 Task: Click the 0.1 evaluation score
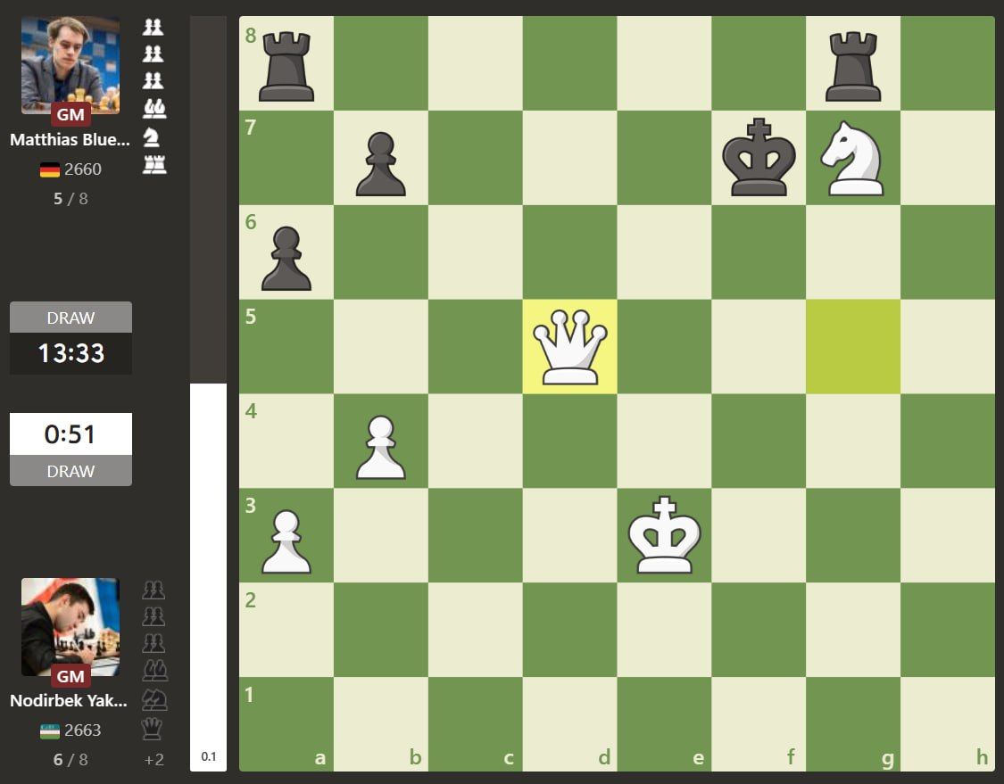click(209, 756)
